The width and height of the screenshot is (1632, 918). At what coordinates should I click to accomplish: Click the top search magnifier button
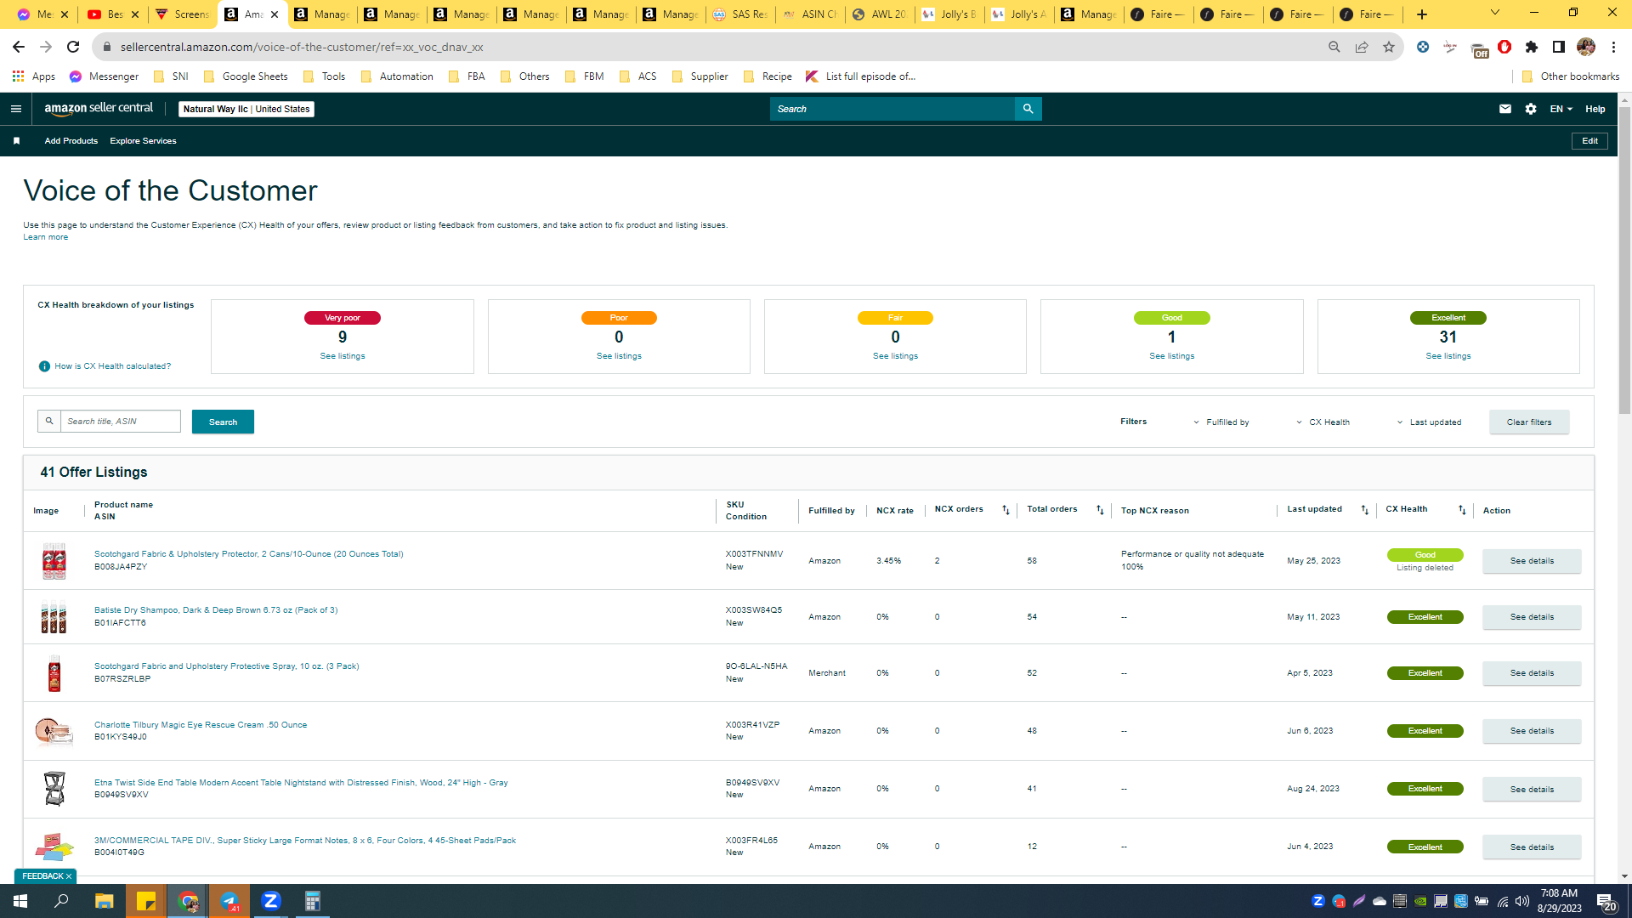pos(1028,109)
